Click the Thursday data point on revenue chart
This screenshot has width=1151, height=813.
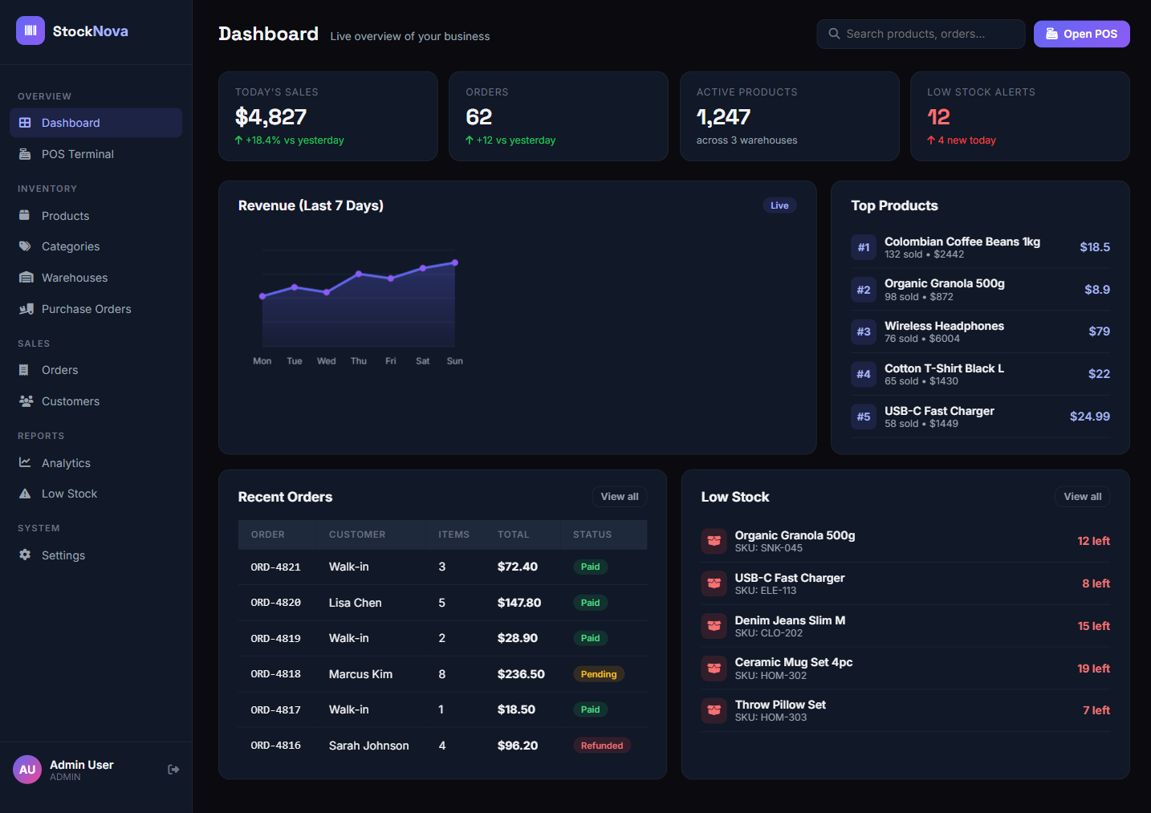tap(359, 274)
